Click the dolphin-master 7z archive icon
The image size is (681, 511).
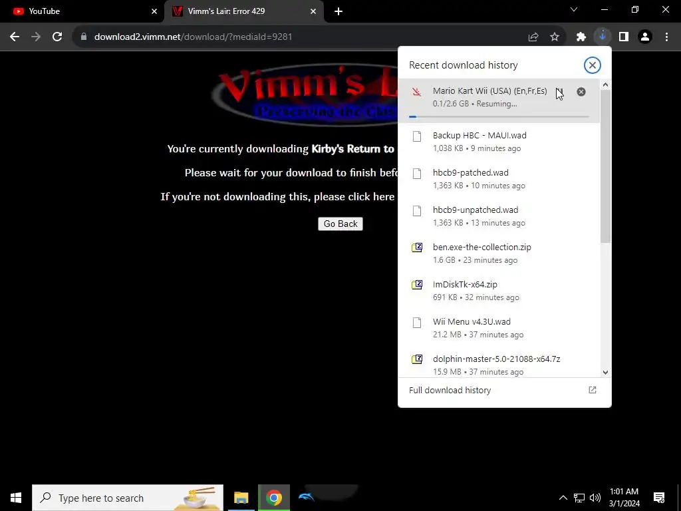point(417,359)
